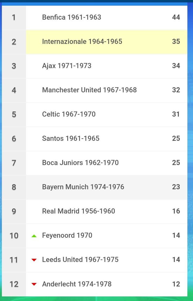The image size is (193, 301).
Task: Open the Bayern Munich 1974-1976 entry
Action: 95,187
